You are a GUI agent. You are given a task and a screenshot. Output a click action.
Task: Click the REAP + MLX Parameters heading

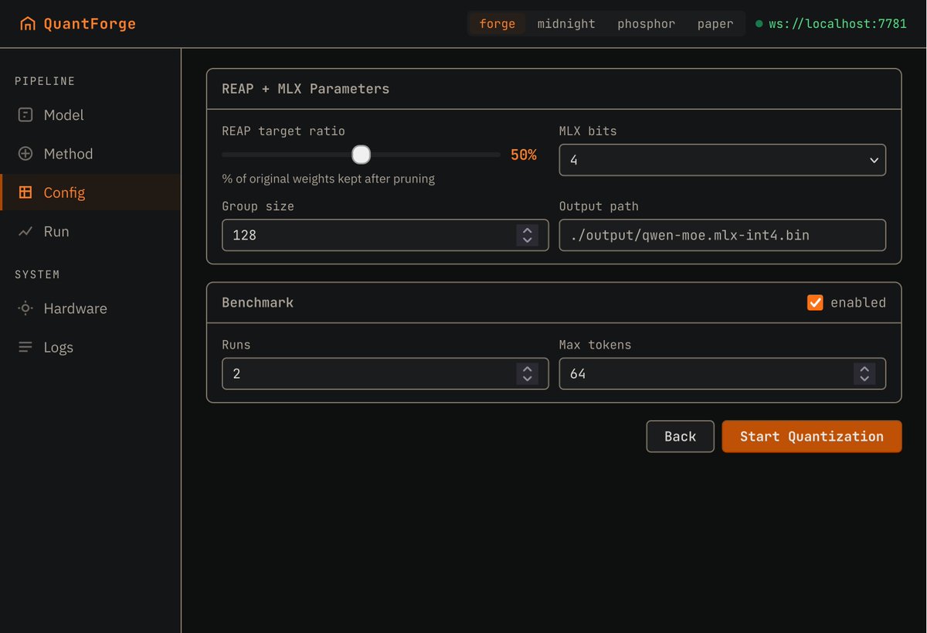point(305,89)
